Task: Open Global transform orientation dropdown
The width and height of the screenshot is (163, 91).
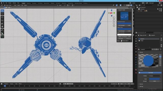Action: (x=60, y=5)
